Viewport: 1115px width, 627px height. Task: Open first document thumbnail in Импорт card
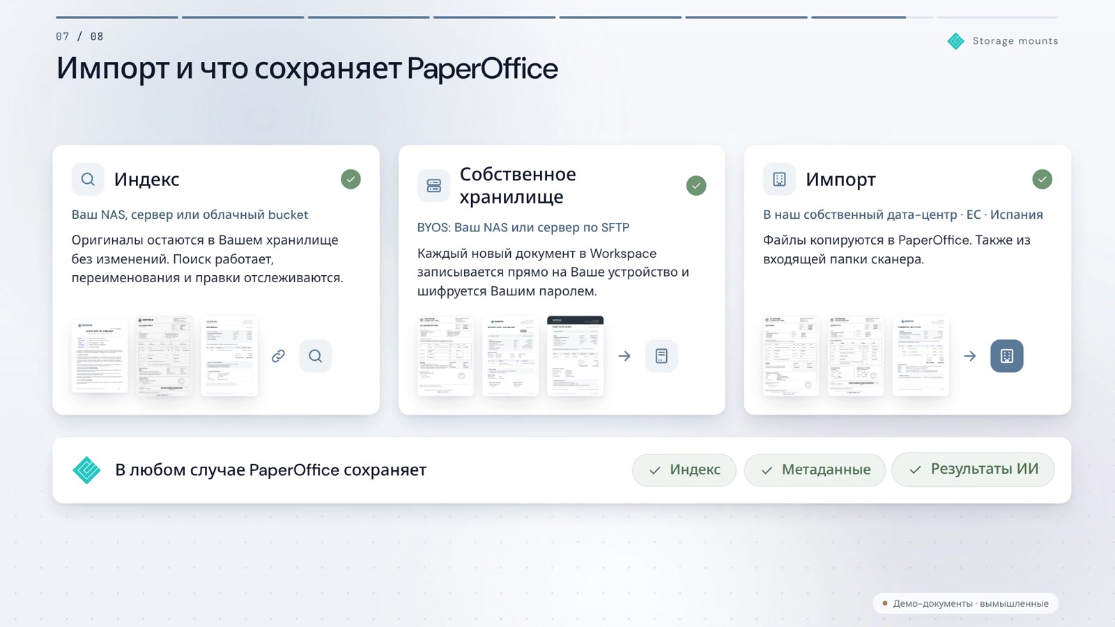click(791, 356)
